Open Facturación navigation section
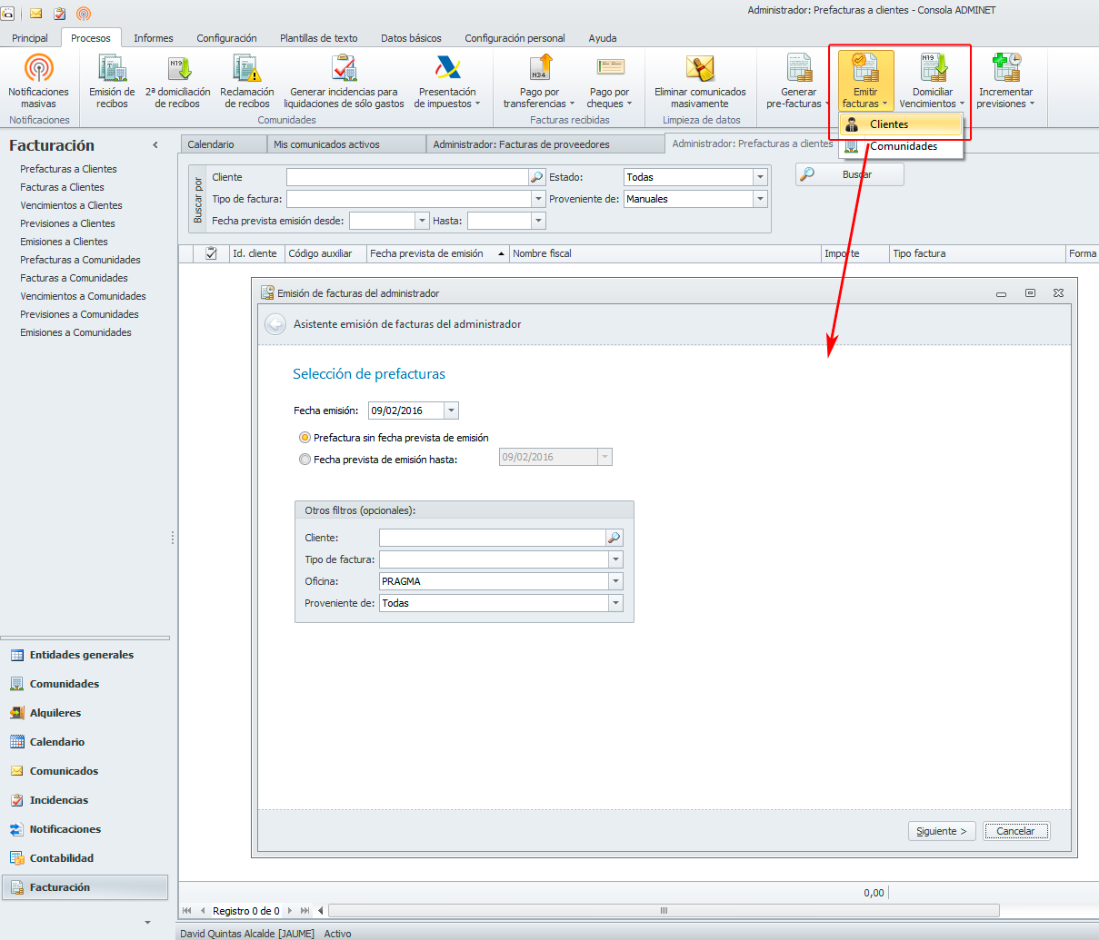Image resolution: width=1099 pixels, height=940 pixels. click(x=85, y=887)
